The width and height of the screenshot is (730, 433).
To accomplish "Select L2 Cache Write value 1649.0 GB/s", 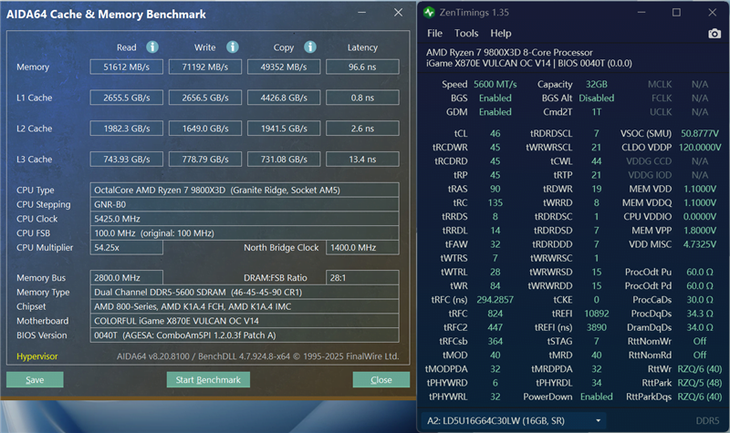I will point(205,129).
